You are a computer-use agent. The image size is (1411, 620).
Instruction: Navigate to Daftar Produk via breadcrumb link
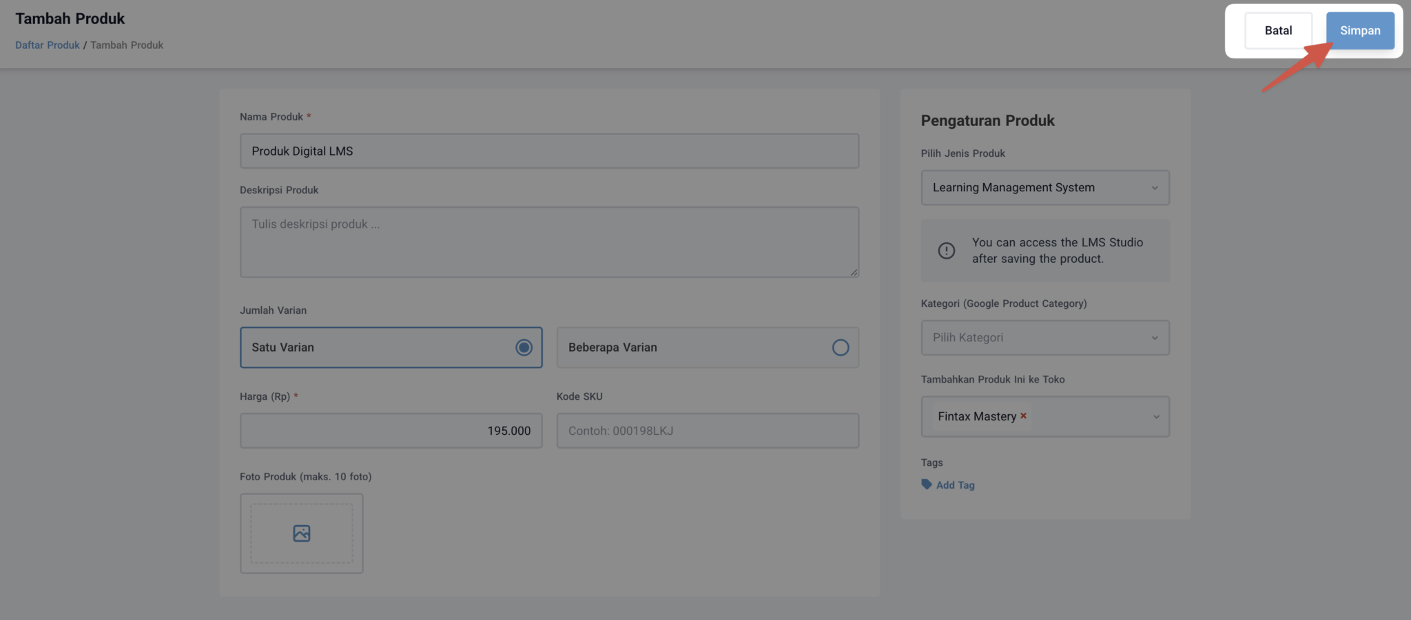(47, 45)
